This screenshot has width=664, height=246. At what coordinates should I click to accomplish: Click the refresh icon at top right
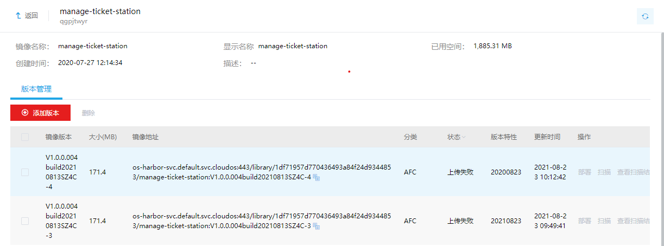click(645, 16)
